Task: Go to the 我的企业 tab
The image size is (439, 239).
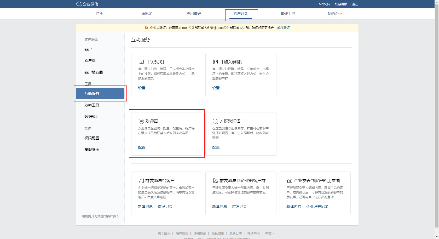Action: (x=335, y=14)
